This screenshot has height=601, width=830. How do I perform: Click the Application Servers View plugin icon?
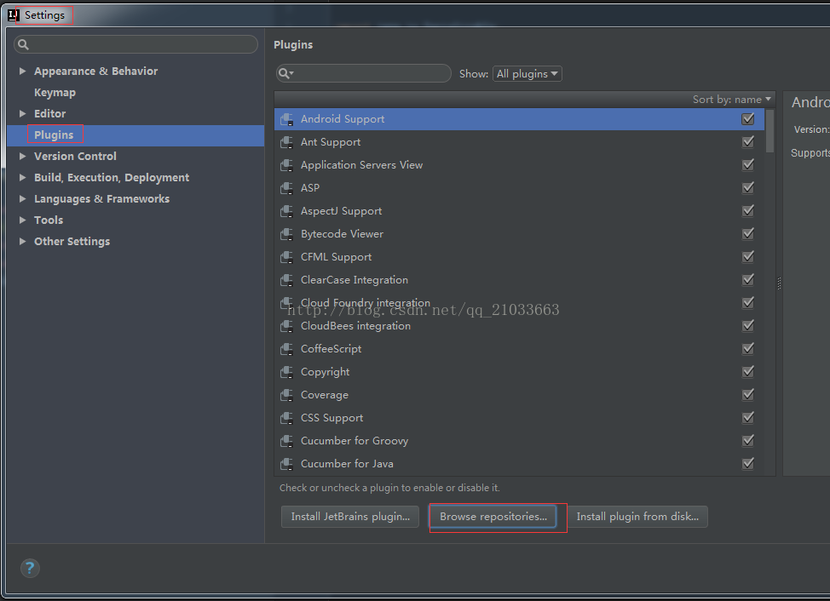[286, 165]
